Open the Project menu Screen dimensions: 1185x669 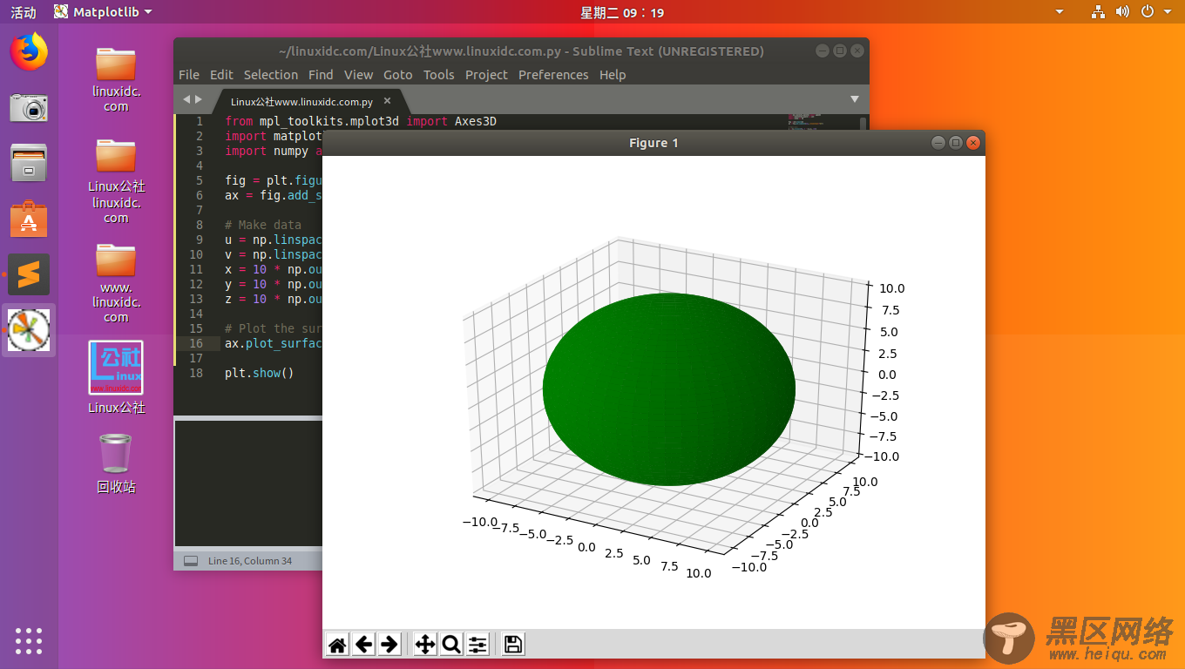[x=486, y=75]
